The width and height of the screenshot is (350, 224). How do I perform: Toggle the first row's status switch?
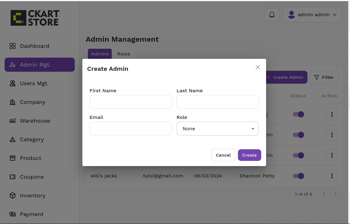[298, 114]
